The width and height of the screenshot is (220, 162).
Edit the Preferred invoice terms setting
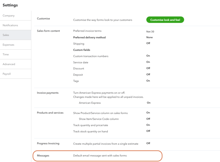tap(114, 31)
